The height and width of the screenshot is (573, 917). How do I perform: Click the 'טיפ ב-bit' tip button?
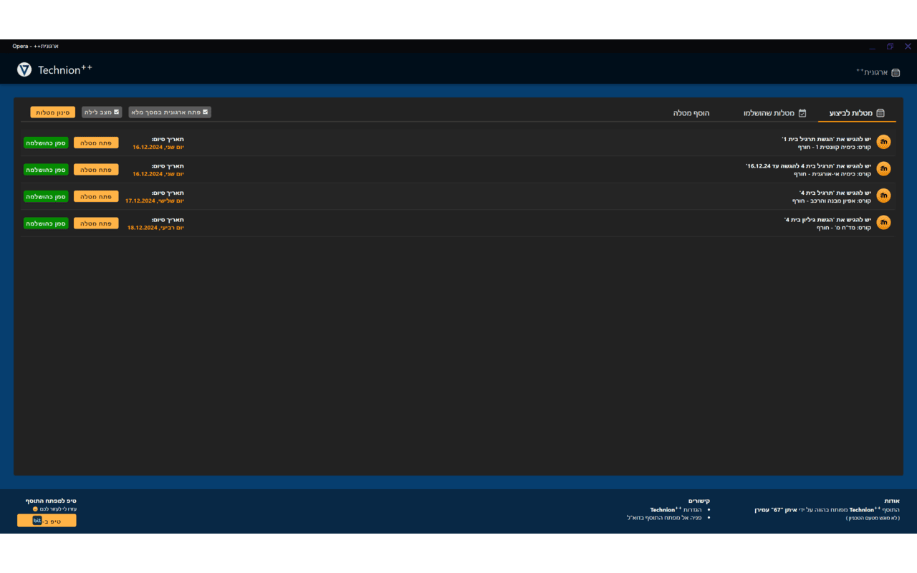pos(47,521)
